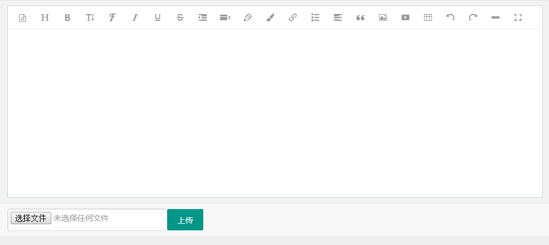Select the background color brush tool
The height and width of the screenshot is (245, 549).
coord(270,17)
